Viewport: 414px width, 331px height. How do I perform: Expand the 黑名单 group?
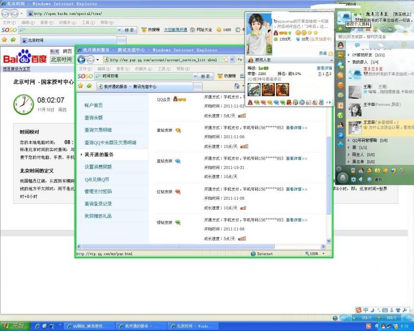(x=349, y=161)
